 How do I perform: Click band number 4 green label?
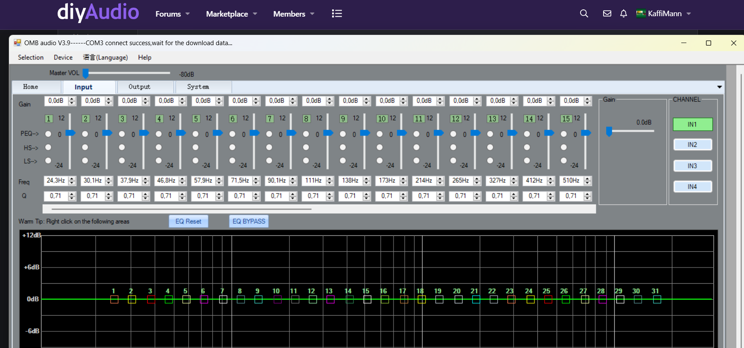coord(159,119)
